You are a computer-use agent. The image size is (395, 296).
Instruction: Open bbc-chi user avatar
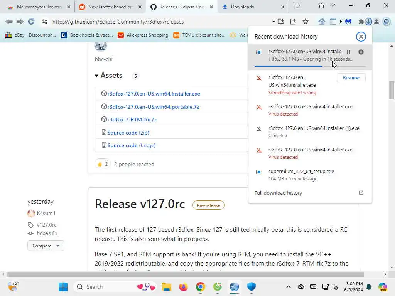pyautogui.click(x=101, y=46)
